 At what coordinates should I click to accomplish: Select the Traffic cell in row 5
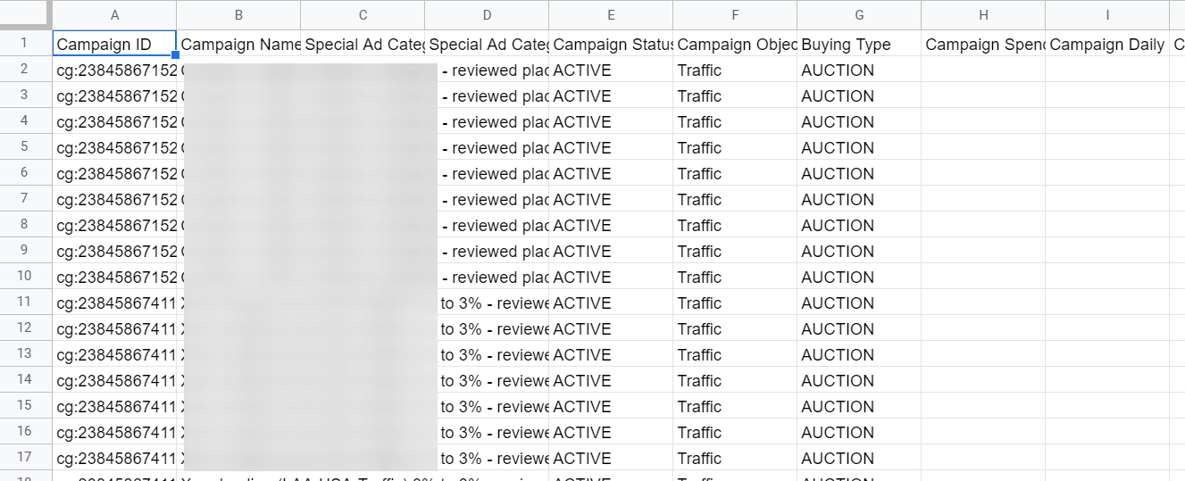tap(735, 147)
